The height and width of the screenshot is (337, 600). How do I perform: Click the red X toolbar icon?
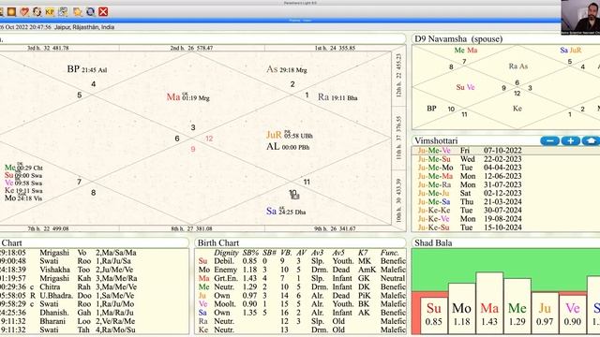tap(103, 12)
